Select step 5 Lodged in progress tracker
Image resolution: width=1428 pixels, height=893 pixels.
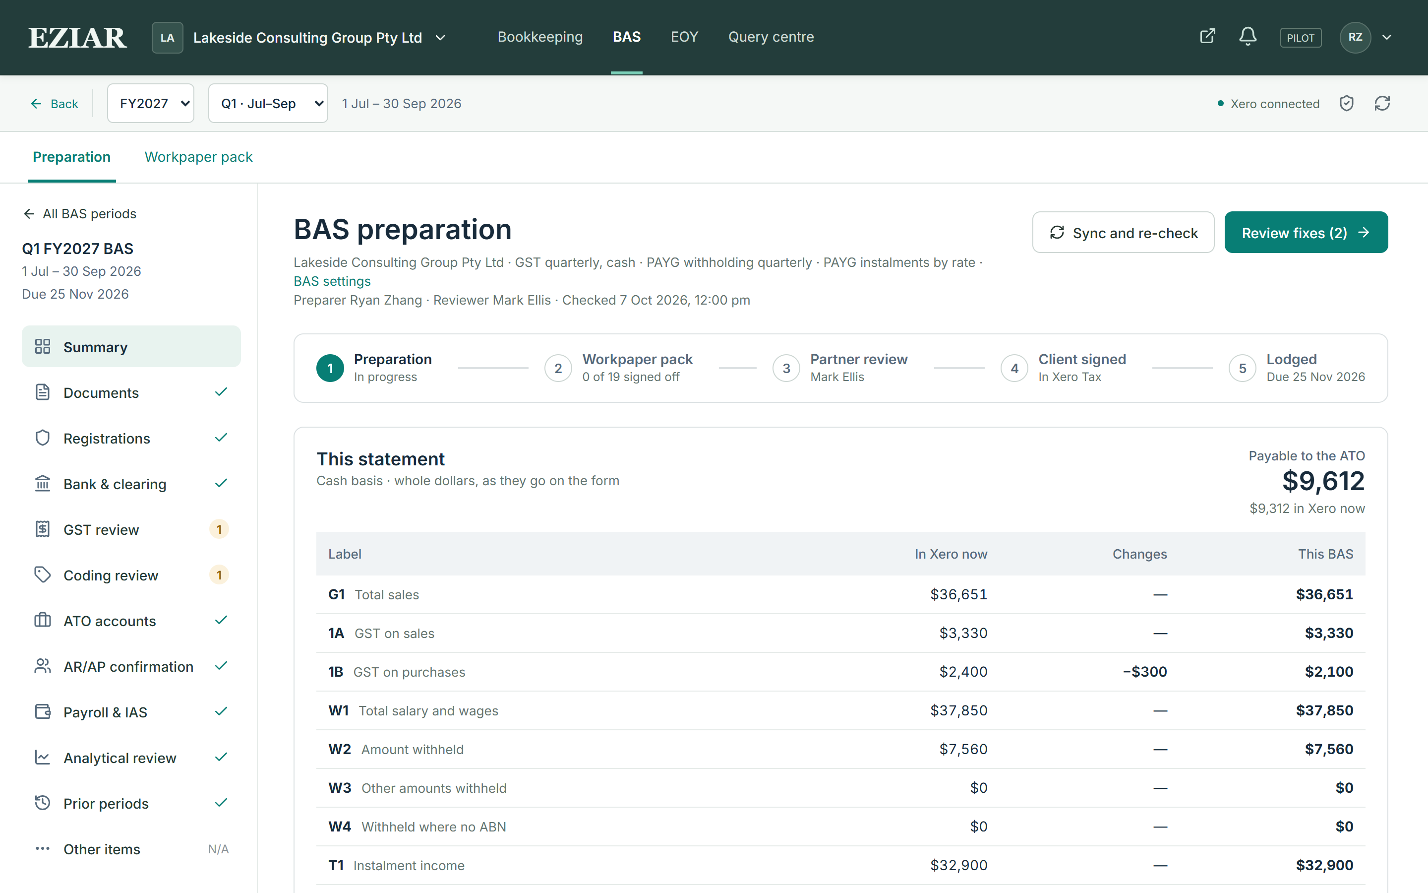(1297, 368)
